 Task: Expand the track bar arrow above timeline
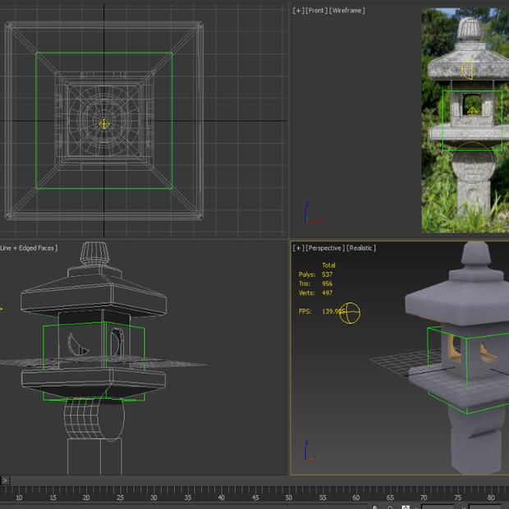[4, 480]
